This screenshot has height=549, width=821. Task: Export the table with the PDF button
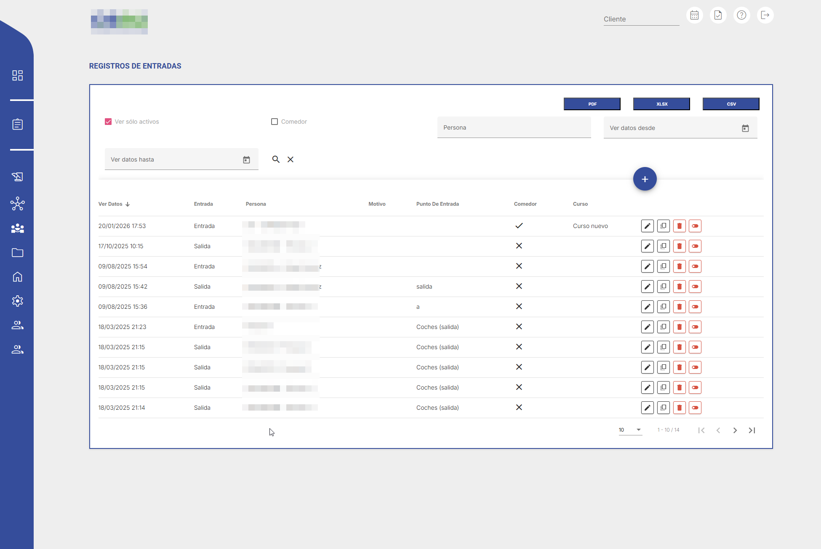point(592,104)
